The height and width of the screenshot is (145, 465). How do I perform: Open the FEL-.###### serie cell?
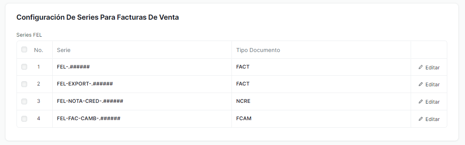pos(142,67)
